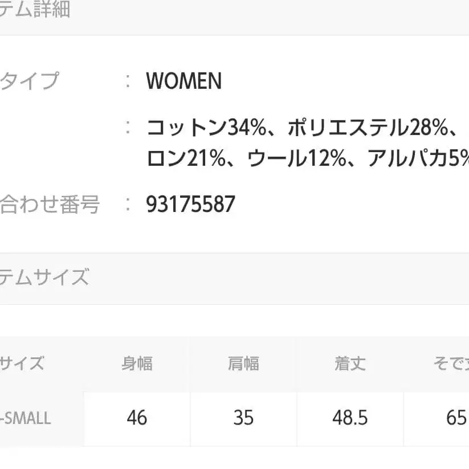The height and width of the screenshot is (469, 469).
Task: Click the 着丈 column header
Action: coord(348,362)
